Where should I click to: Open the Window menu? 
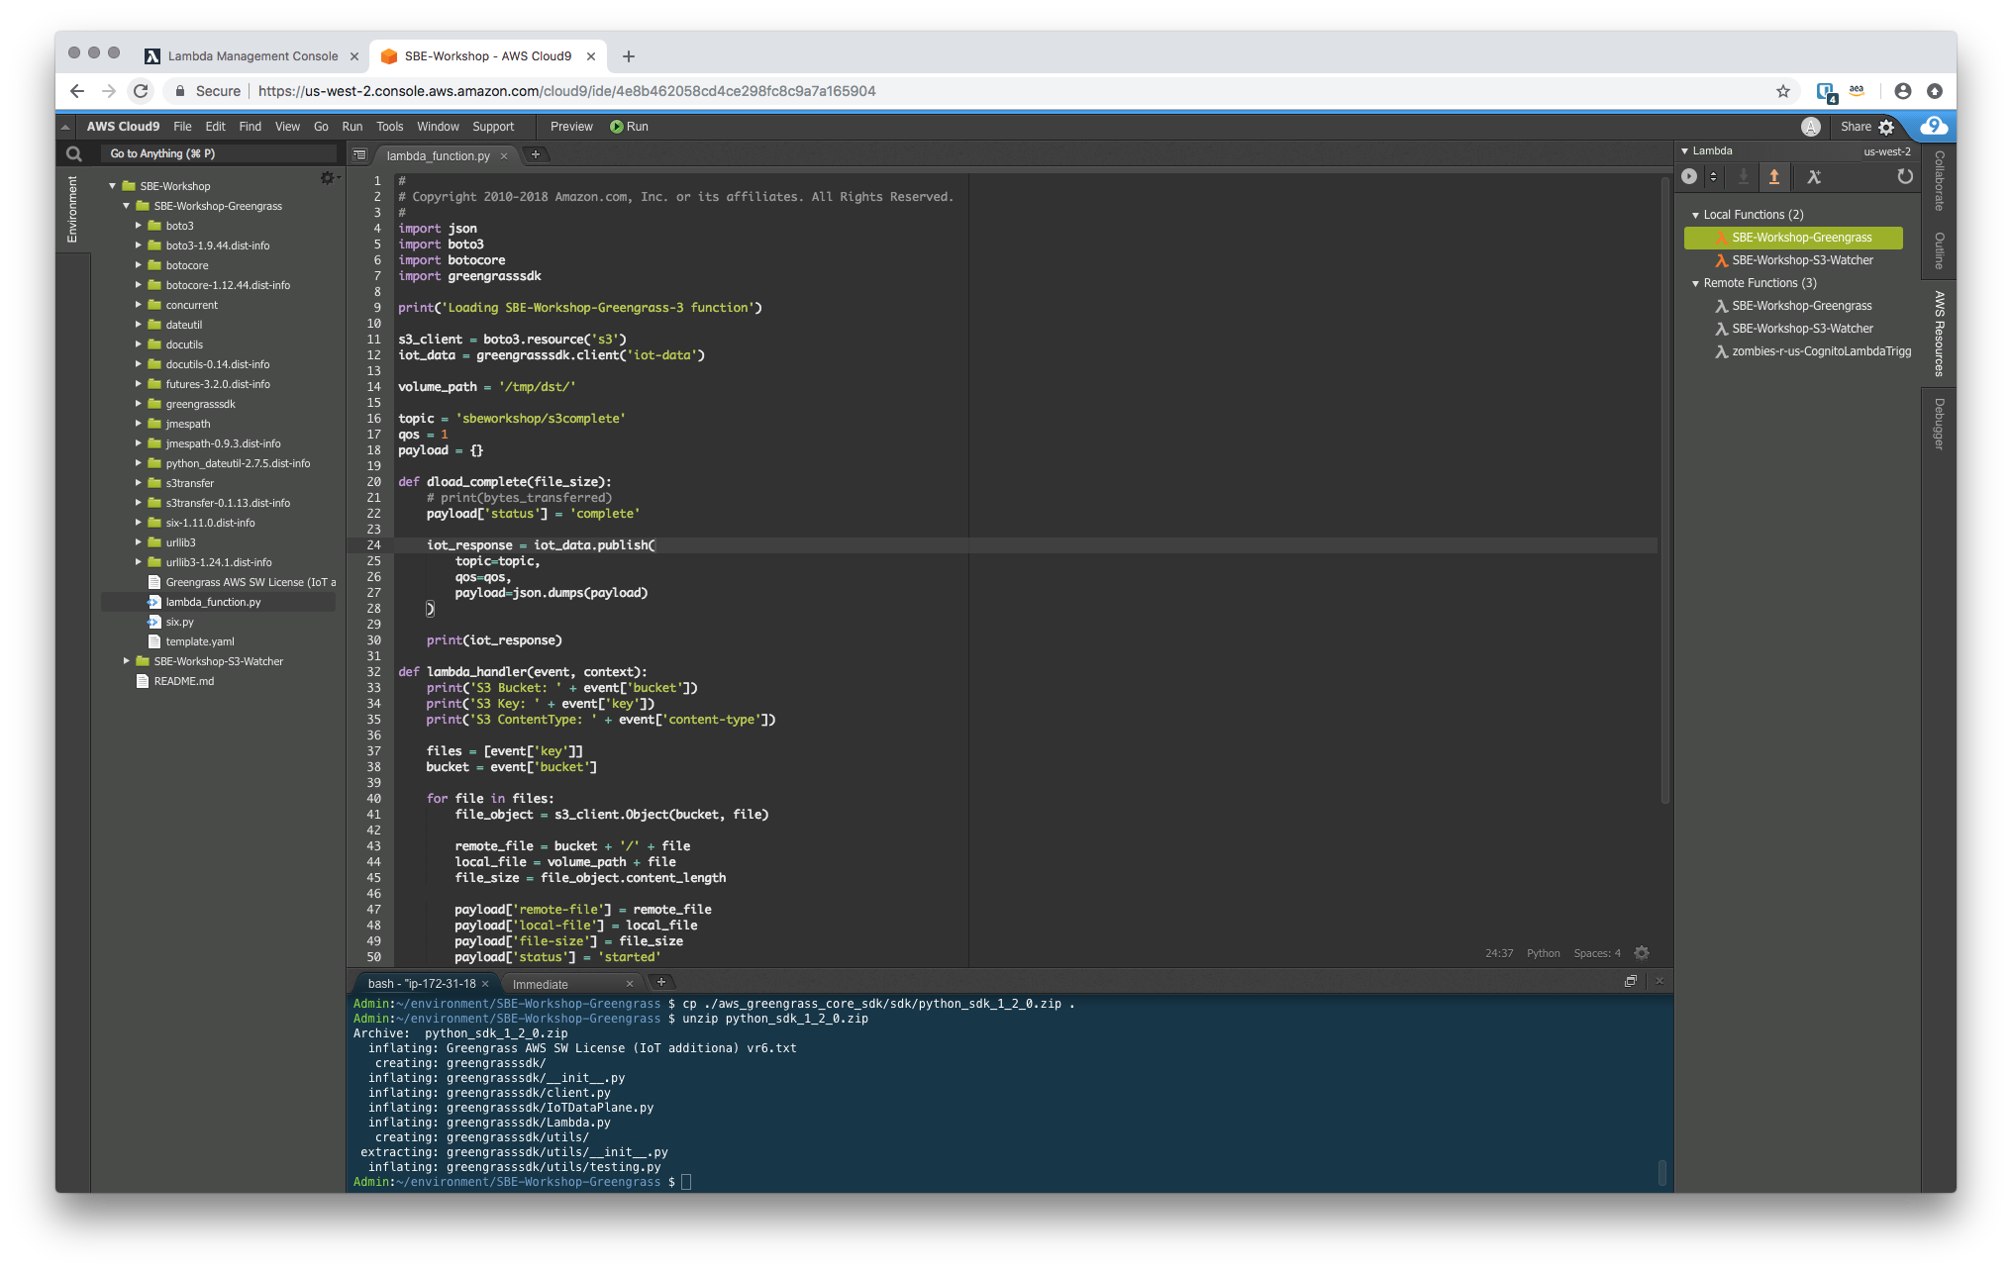[x=438, y=127]
